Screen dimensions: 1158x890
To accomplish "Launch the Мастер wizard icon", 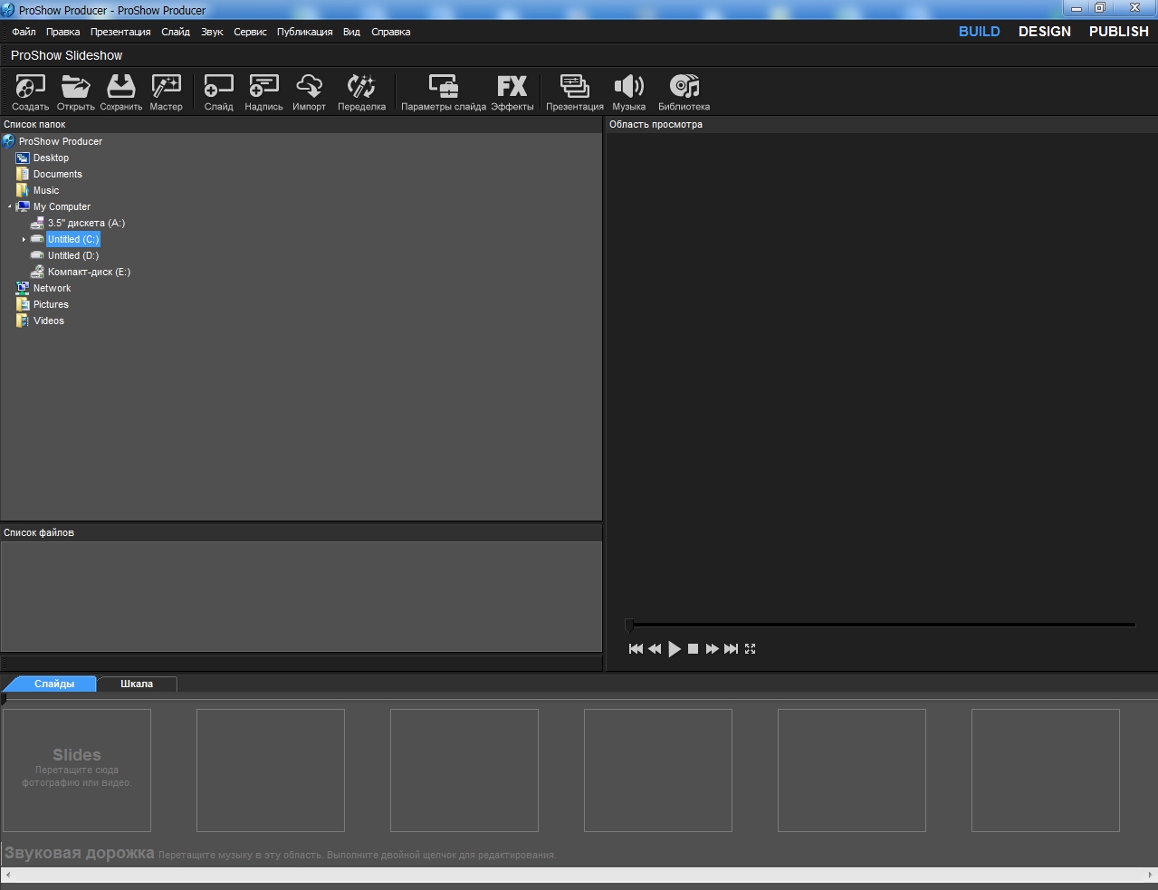I will coord(166,92).
